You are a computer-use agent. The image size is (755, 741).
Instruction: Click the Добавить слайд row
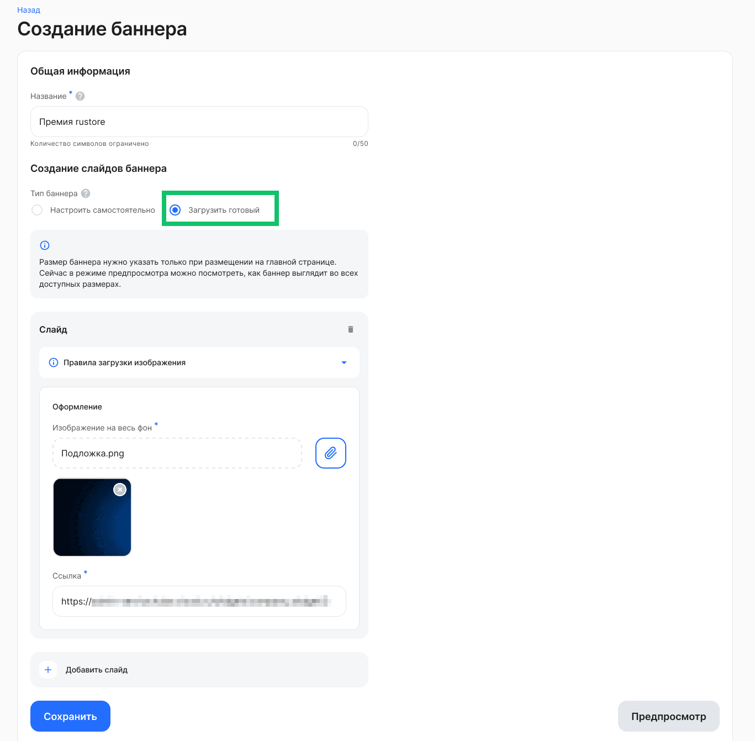(199, 670)
